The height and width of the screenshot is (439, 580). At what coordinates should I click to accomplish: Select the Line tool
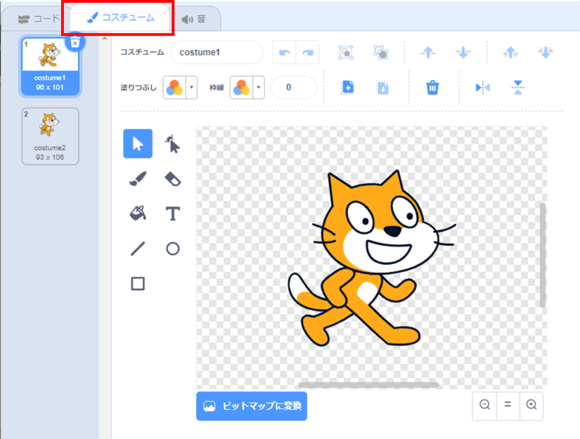138,249
